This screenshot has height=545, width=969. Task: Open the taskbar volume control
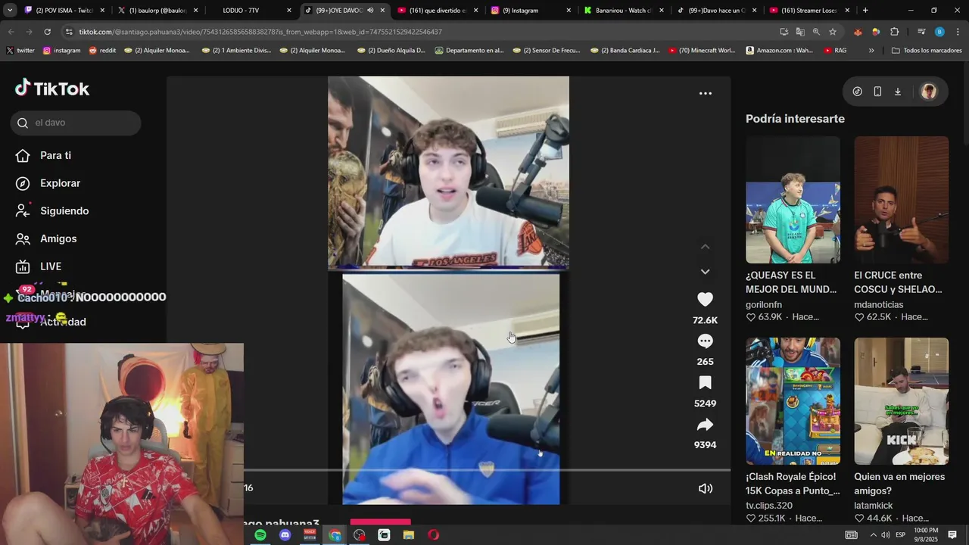[886, 535]
